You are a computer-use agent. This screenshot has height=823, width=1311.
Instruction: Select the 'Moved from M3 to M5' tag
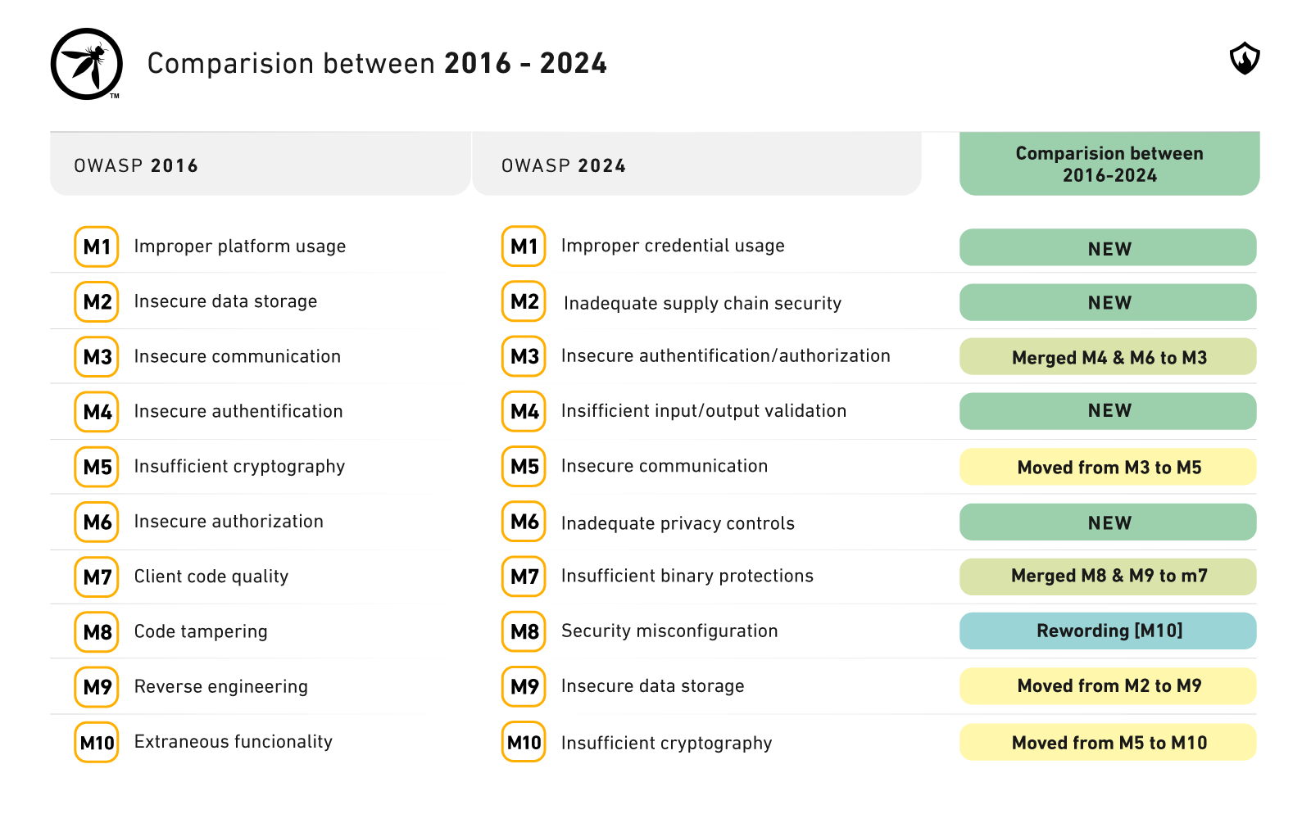pos(1108,467)
